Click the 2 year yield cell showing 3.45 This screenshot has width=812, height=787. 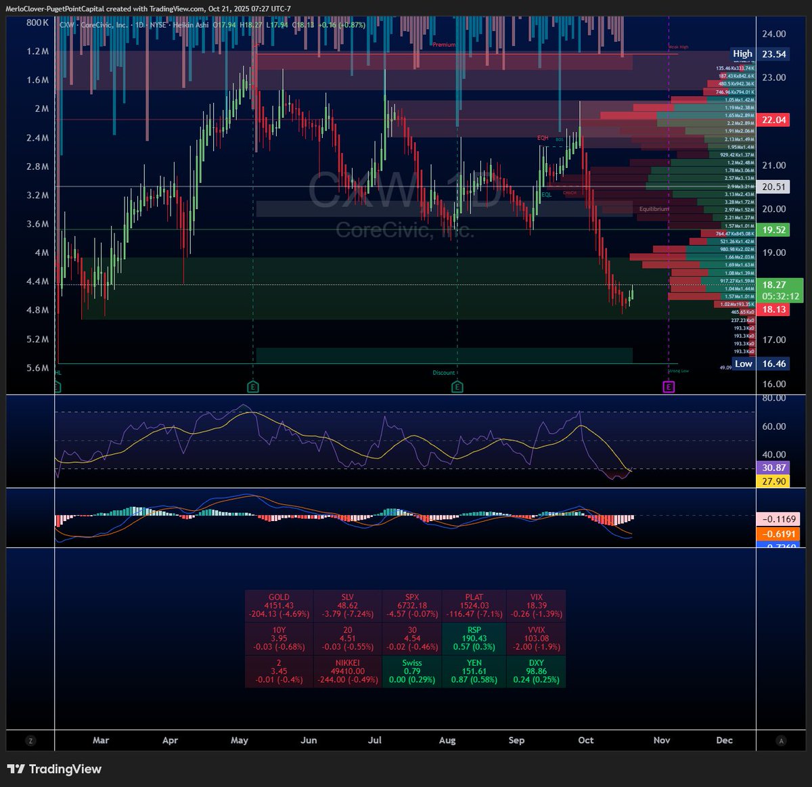[x=279, y=671]
